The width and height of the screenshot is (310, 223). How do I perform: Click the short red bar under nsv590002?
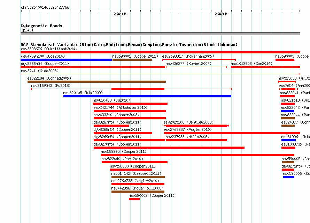pos(134,199)
